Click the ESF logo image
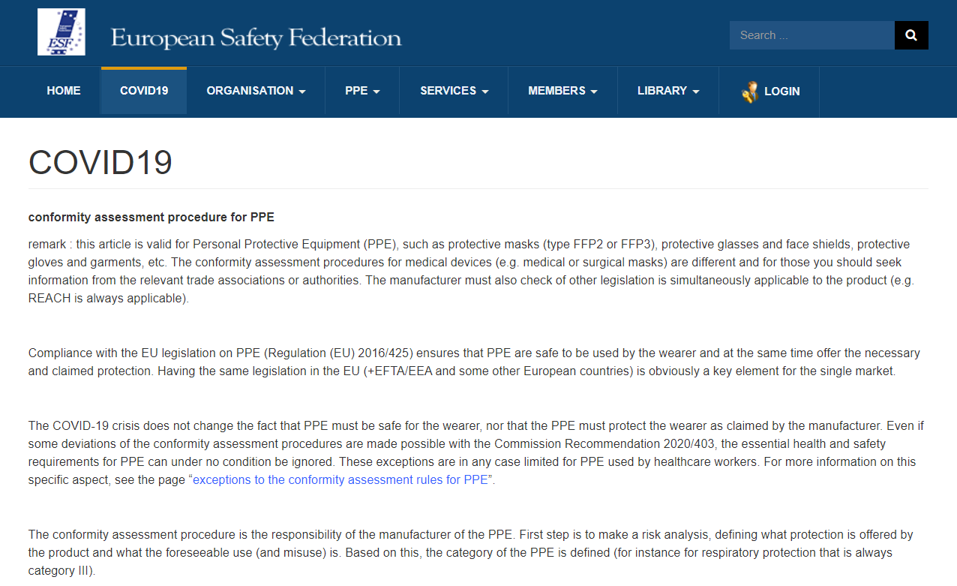This screenshot has height=586, width=957. [x=61, y=32]
